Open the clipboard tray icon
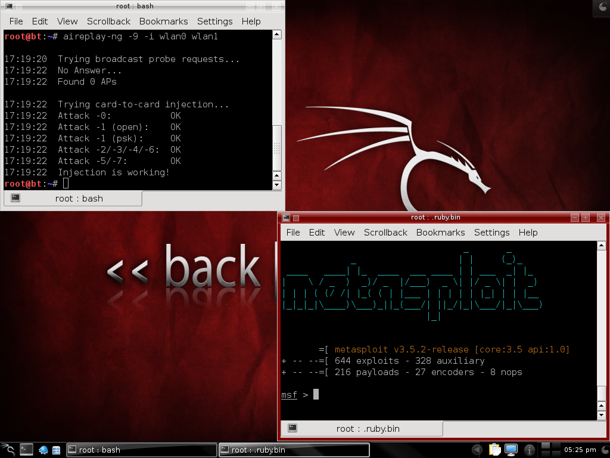The height and width of the screenshot is (458, 610). click(495, 450)
